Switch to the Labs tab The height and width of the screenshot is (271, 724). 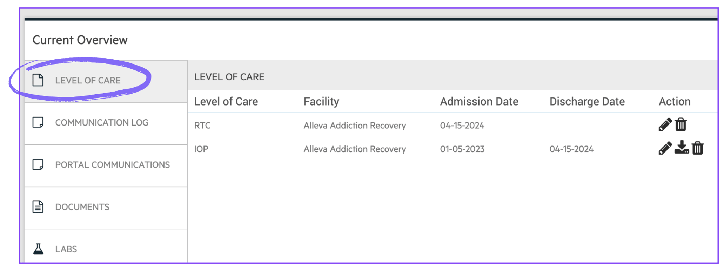[66, 249]
